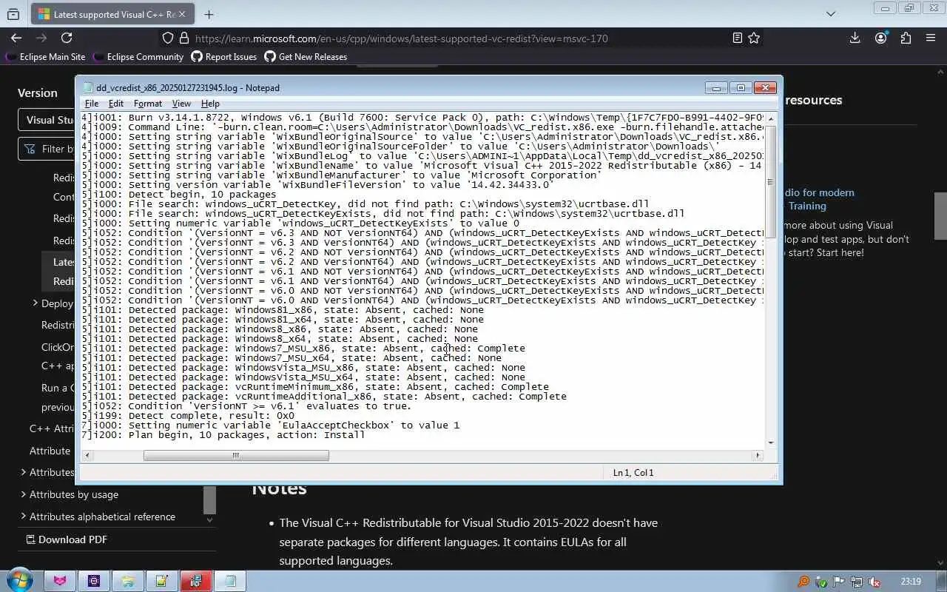Click Notepad horizontal scrollbar right arrow

(x=758, y=455)
